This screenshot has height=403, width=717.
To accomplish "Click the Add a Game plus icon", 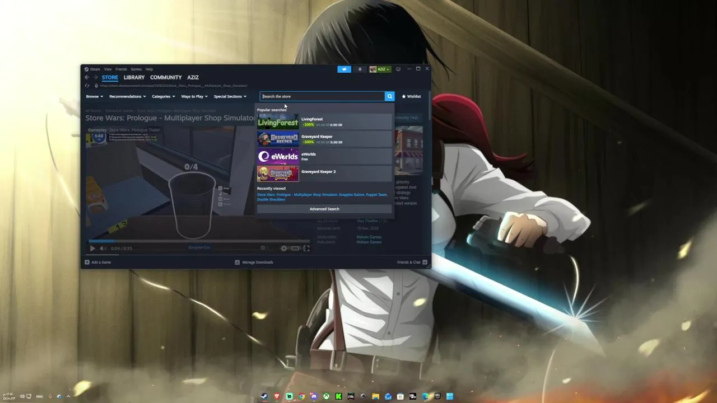I will point(87,262).
